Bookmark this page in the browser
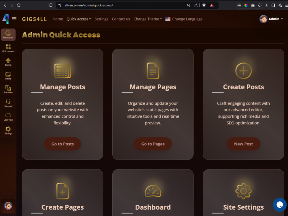This screenshot has width=288, height=216. pos(51,5)
